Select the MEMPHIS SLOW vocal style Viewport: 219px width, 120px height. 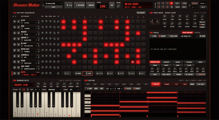click(155, 62)
